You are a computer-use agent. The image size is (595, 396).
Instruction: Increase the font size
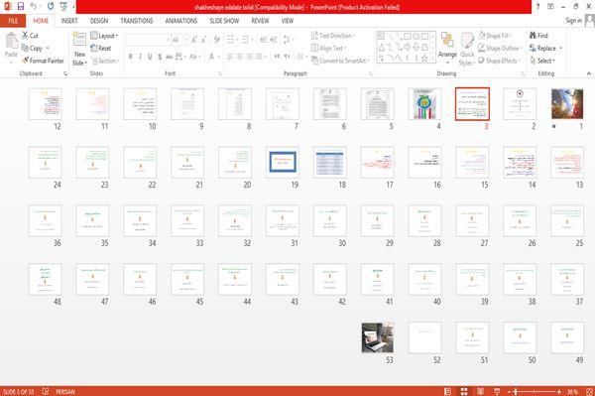point(194,40)
